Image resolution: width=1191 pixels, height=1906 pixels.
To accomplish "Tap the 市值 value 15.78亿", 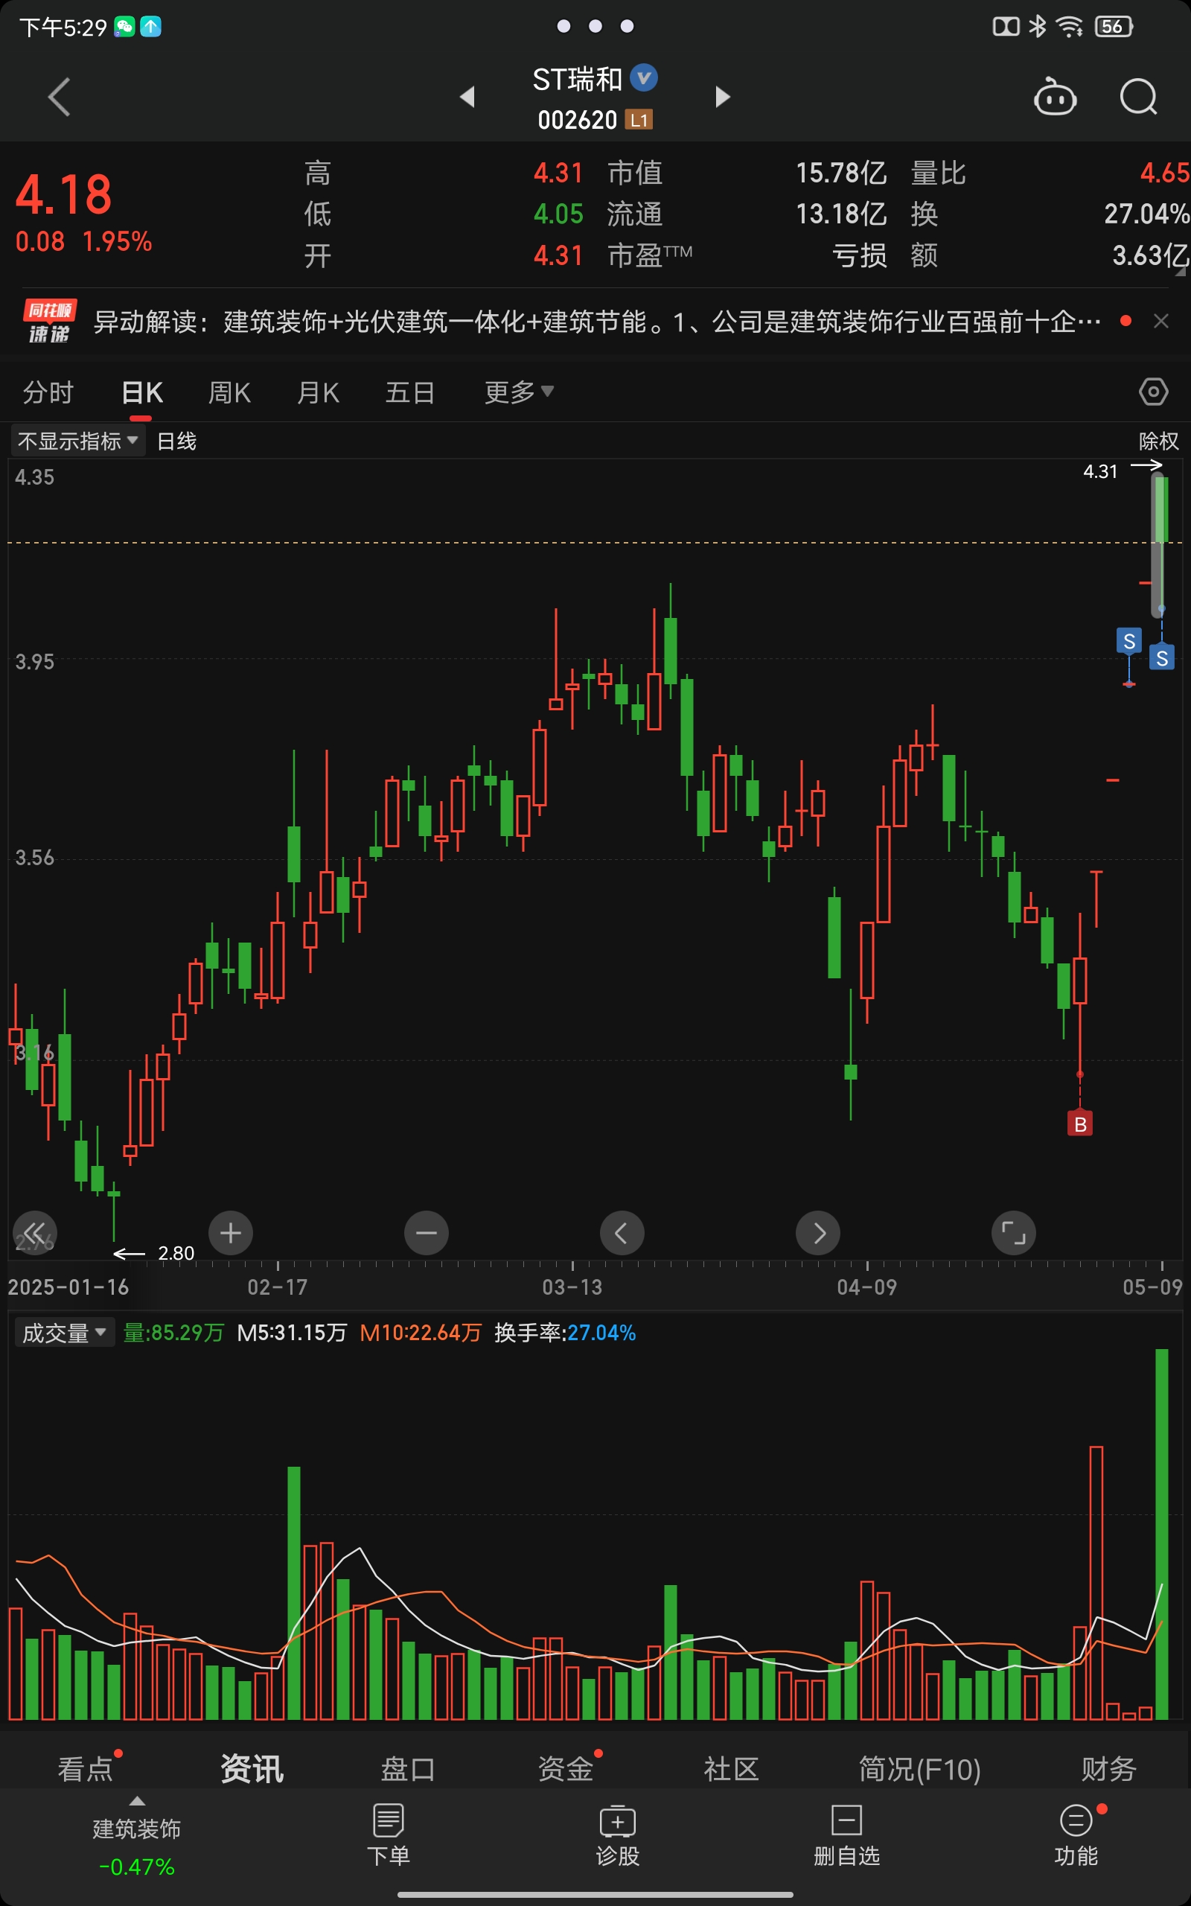I will pyautogui.click(x=841, y=173).
